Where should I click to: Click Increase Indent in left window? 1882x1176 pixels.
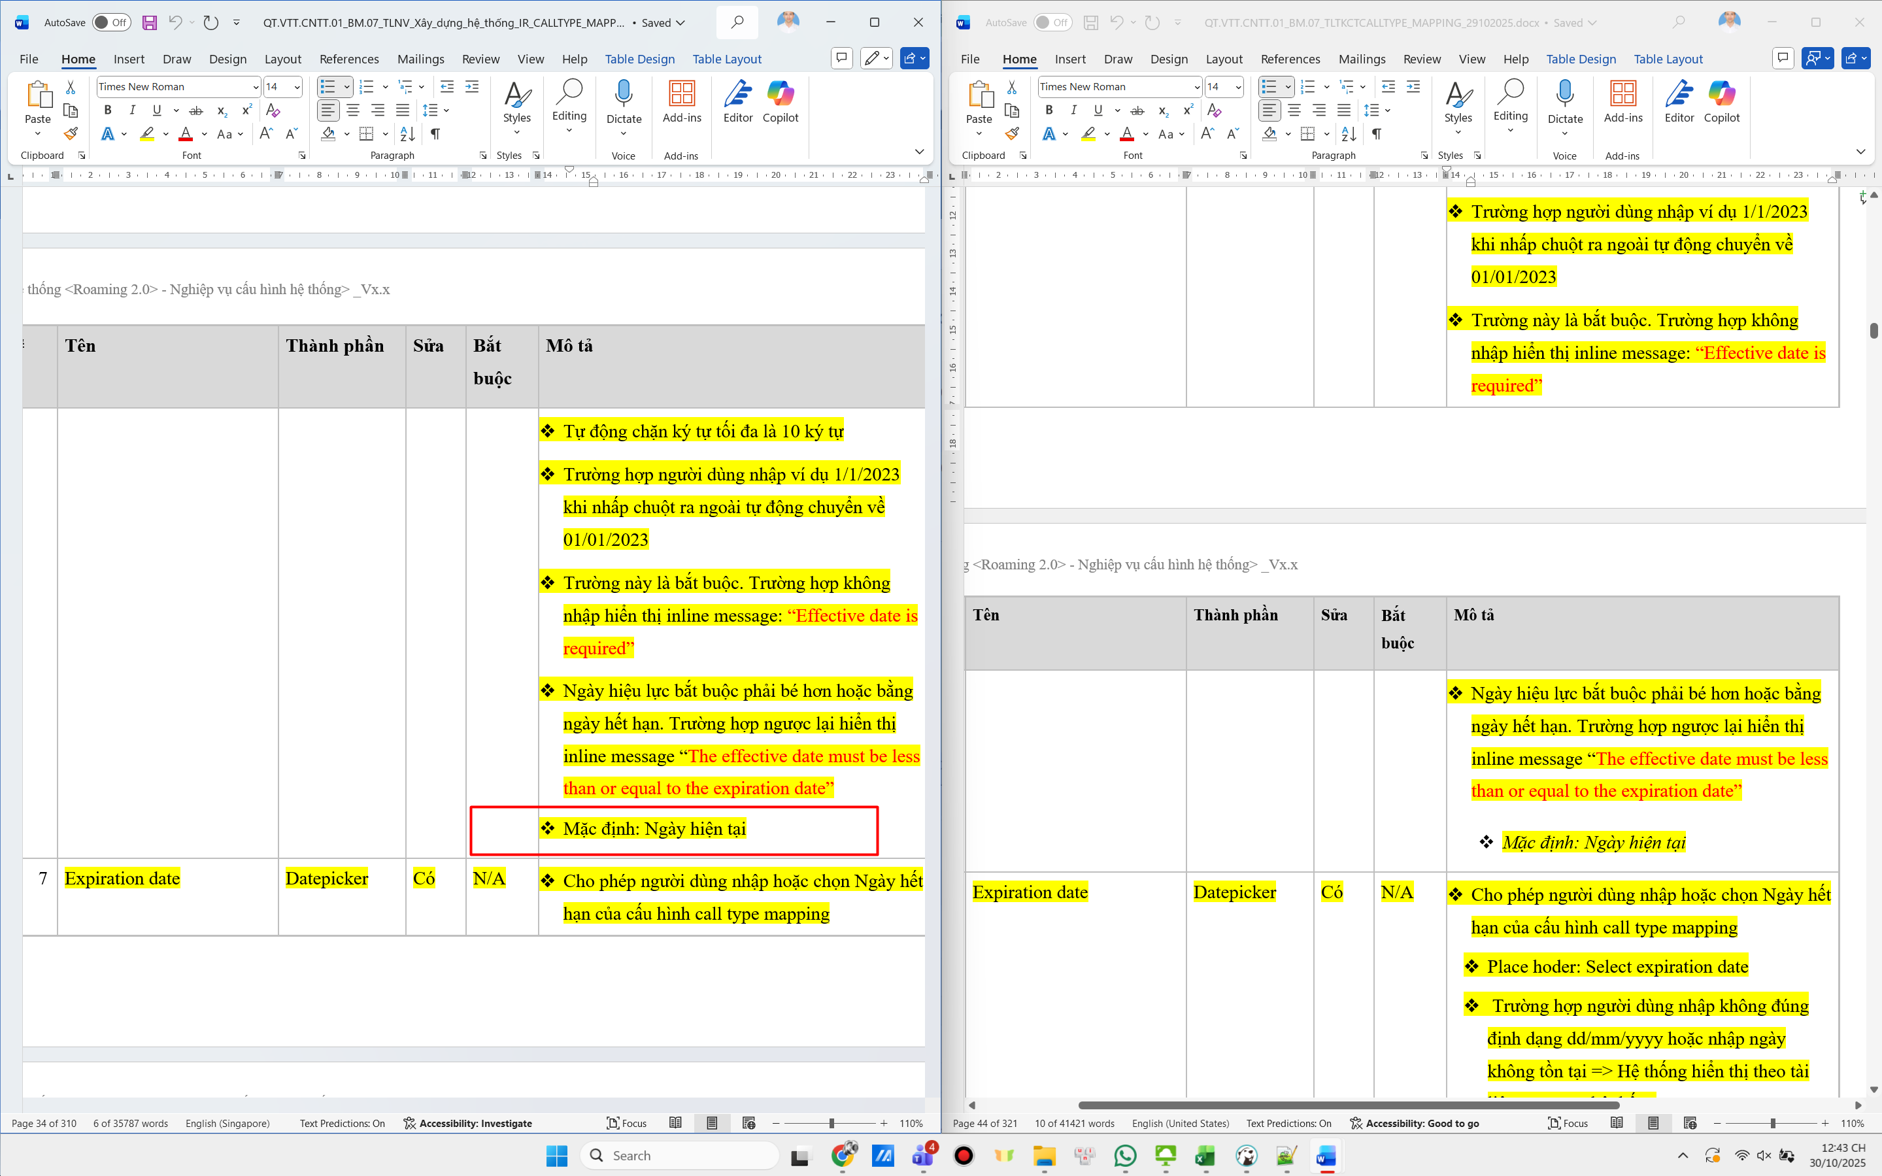tap(472, 86)
